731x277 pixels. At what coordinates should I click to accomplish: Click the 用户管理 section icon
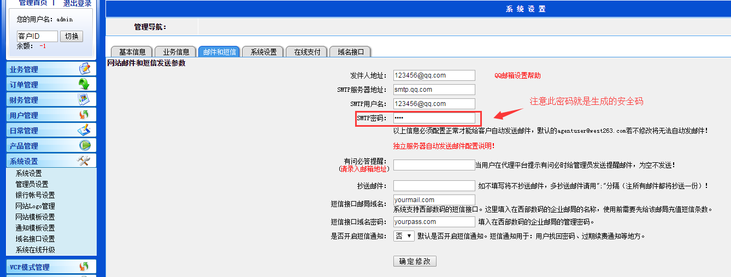[84, 115]
